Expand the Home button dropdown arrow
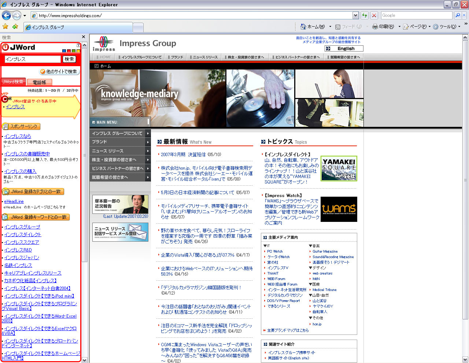 pyautogui.click(x=330, y=27)
